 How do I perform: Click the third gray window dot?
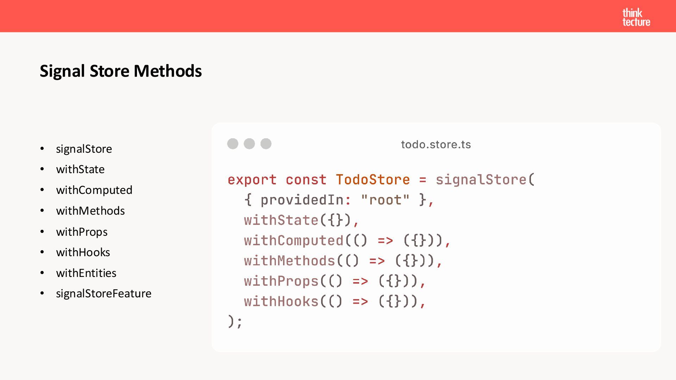266,144
